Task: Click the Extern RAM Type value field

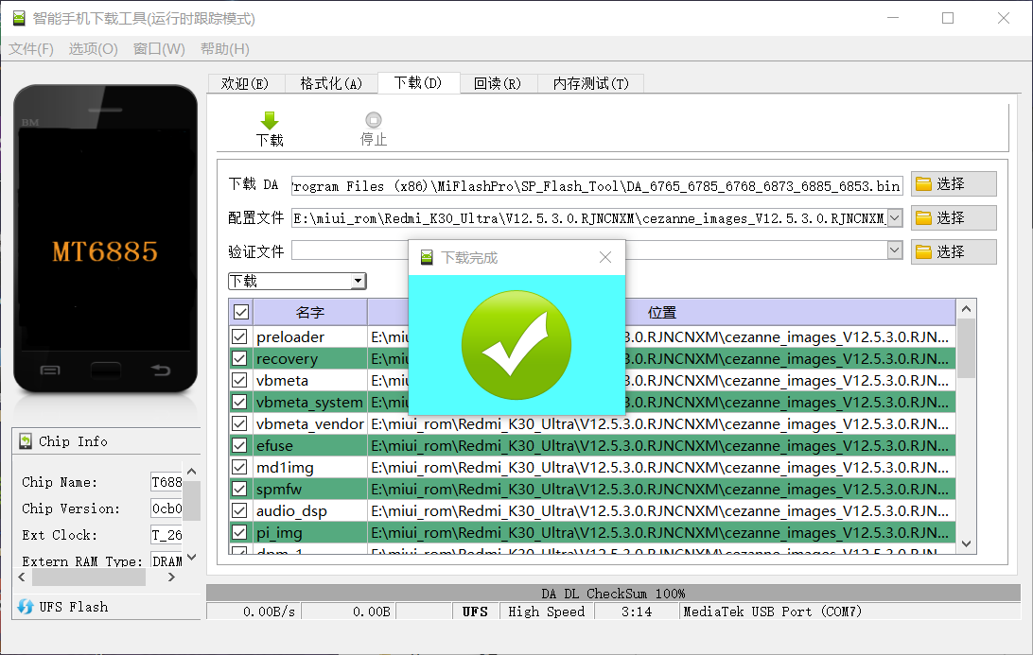Action: [166, 560]
